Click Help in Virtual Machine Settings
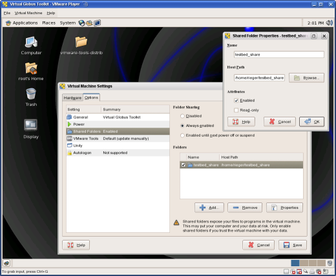The width and height of the screenshot is (336, 276). [76, 245]
